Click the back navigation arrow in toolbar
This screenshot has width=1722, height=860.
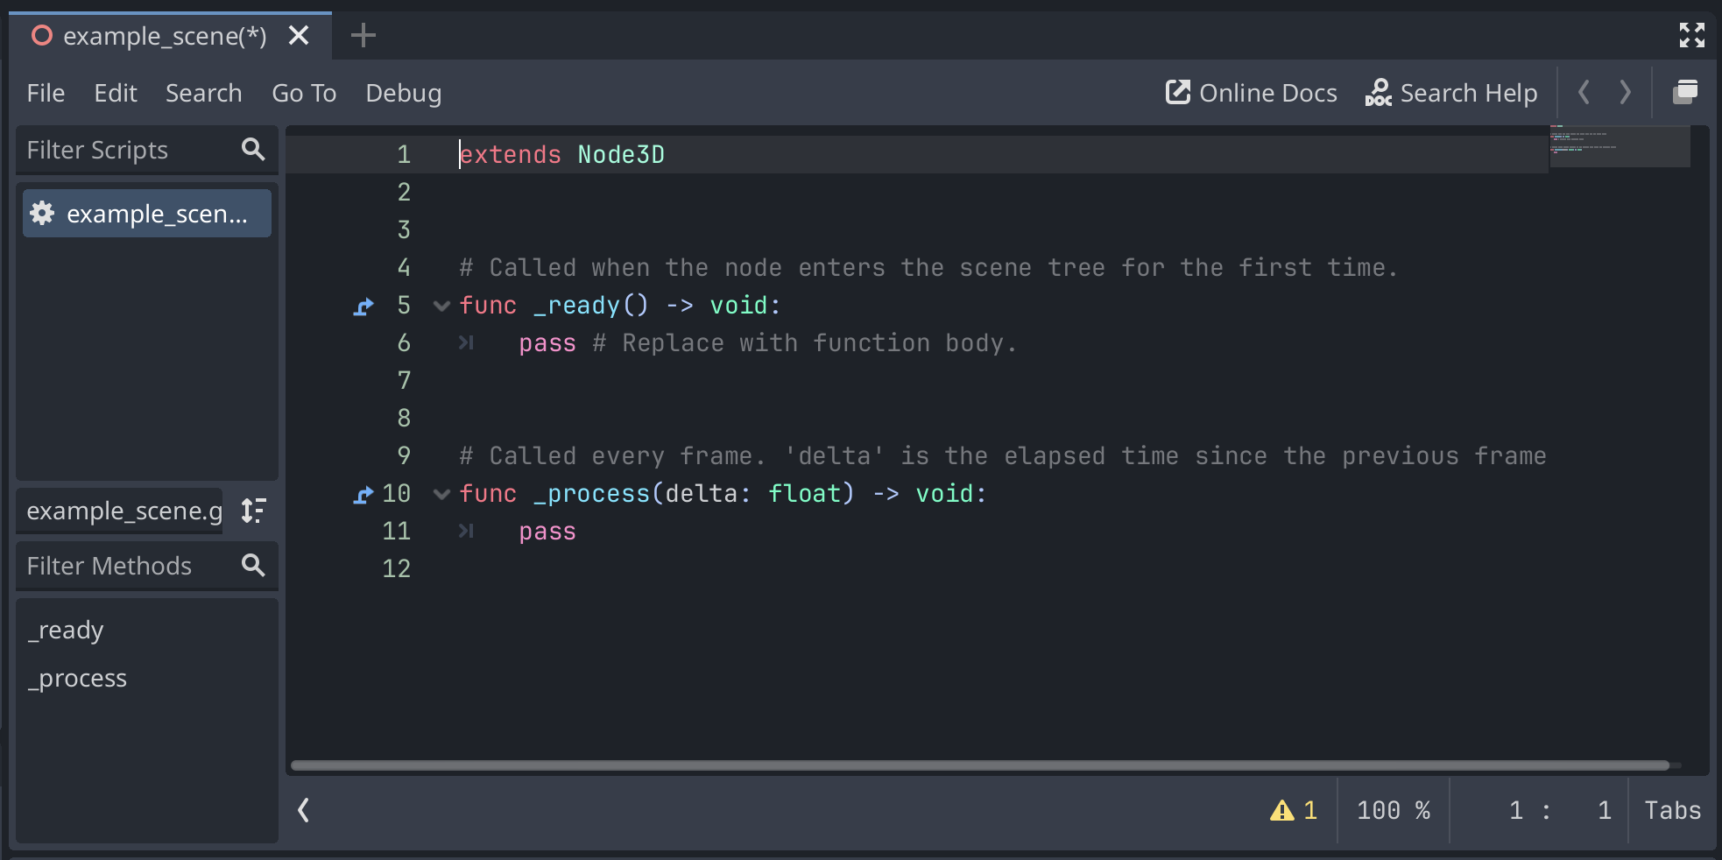(1584, 92)
